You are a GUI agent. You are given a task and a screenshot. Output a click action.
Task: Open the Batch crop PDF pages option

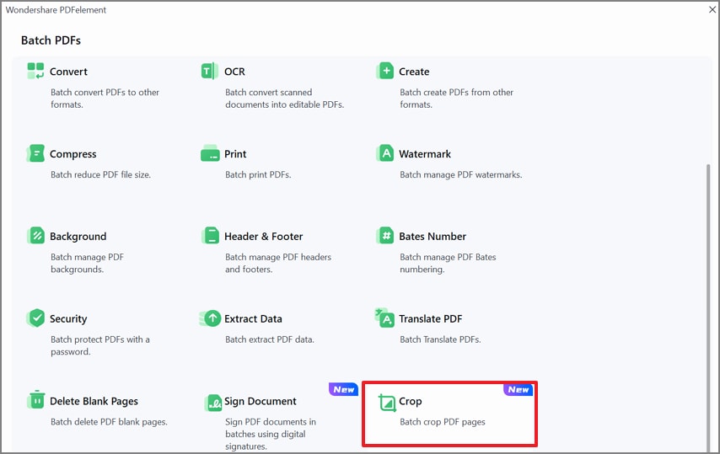pyautogui.click(x=442, y=422)
